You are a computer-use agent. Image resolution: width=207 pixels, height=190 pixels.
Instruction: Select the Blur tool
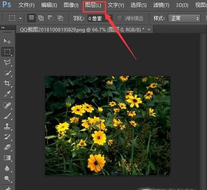pyautogui.click(x=7, y=168)
